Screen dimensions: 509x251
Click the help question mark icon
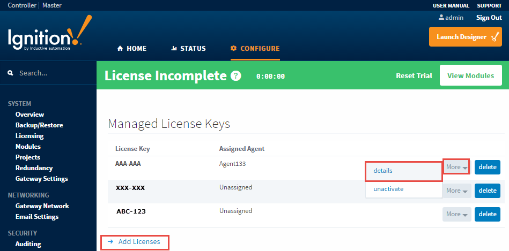(235, 76)
